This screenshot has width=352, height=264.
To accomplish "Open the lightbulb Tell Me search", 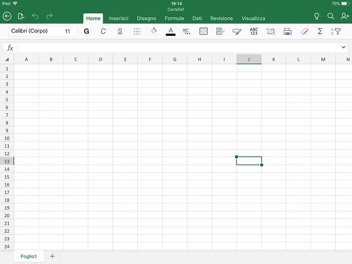I will pyautogui.click(x=317, y=16).
